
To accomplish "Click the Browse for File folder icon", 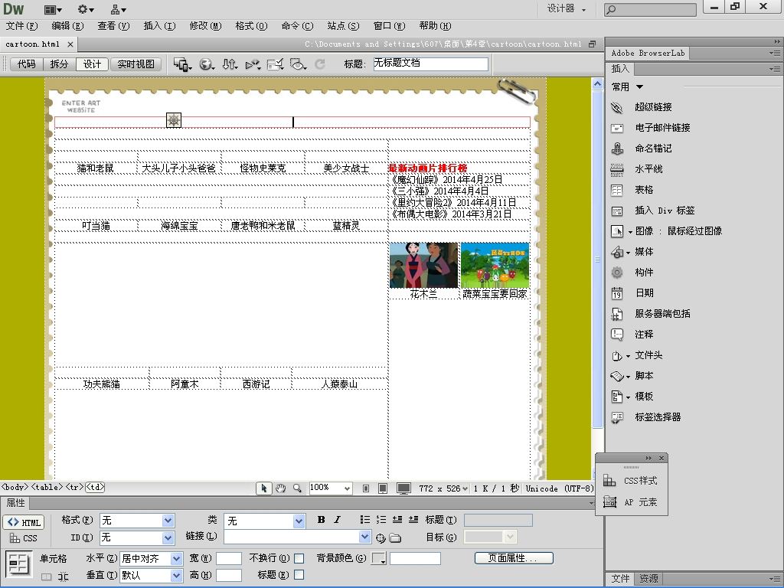I will (x=396, y=538).
